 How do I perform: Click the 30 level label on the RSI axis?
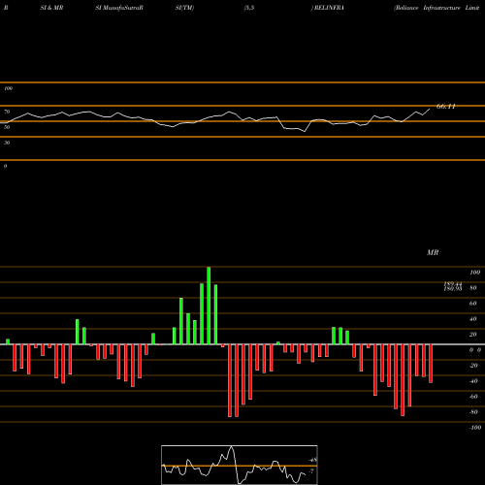(7, 143)
